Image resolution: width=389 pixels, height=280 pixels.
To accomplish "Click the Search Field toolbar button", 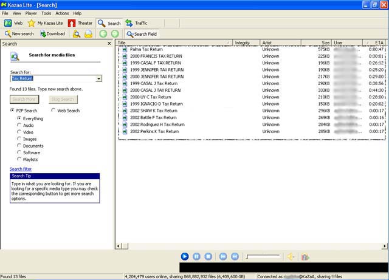I will click(x=142, y=34).
